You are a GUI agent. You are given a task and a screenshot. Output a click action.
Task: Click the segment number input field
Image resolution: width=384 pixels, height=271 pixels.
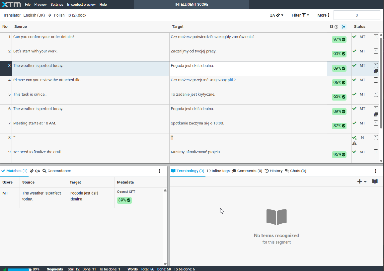[x=357, y=15]
